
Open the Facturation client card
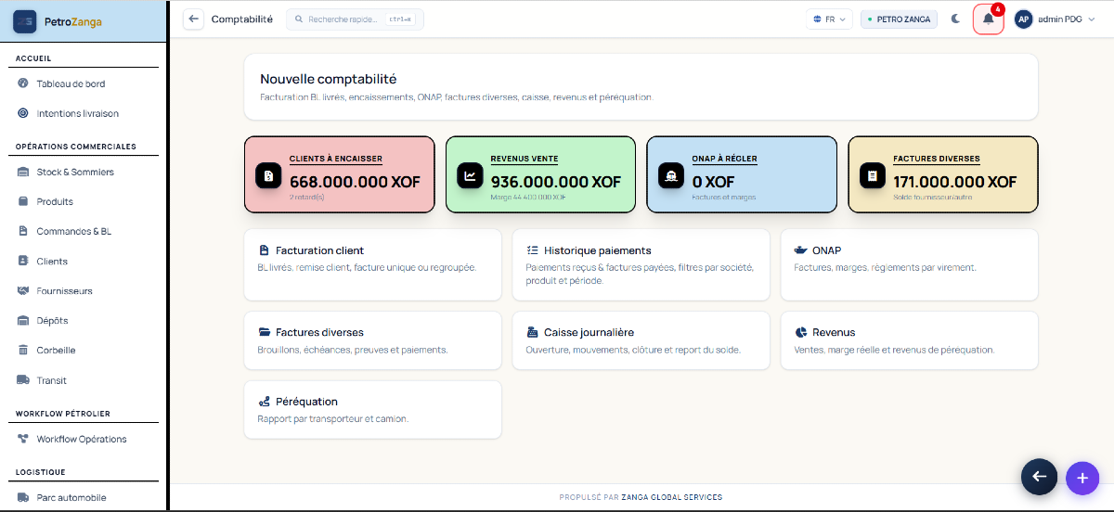click(x=372, y=264)
